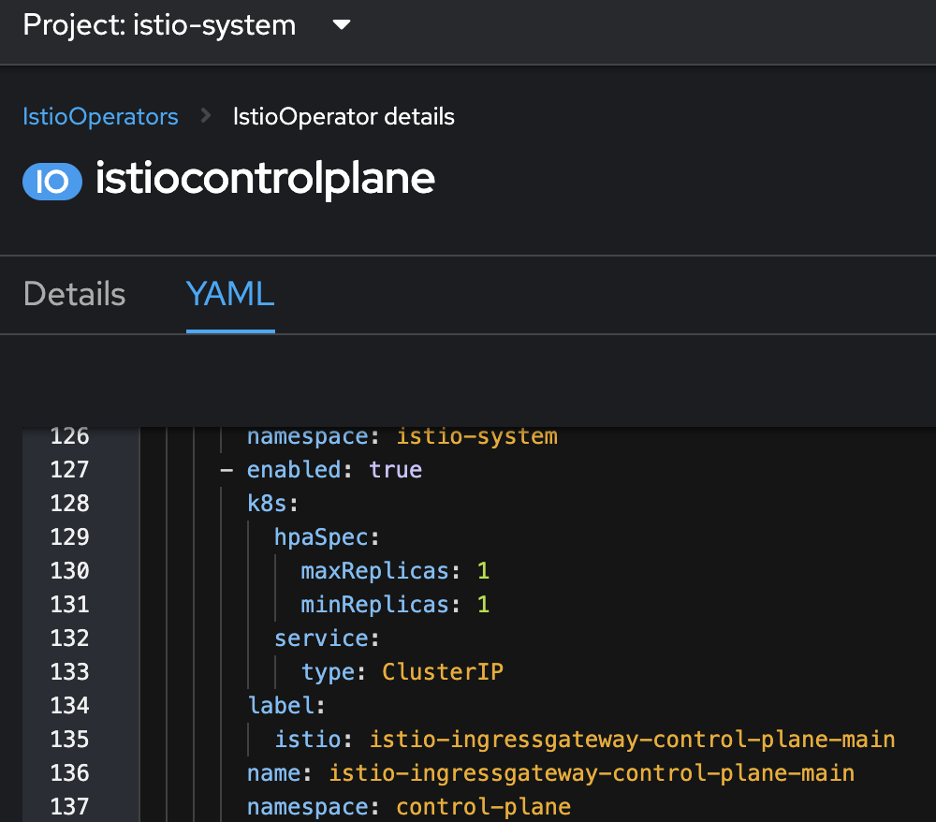Click the 'maxReplicas: 1' line

pyautogui.click(x=395, y=571)
